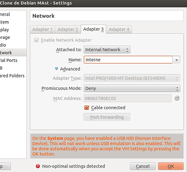Click the 'Promiscuous Mode:' label
The width and height of the screenshot is (187, 172).
click(x=62, y=88)
